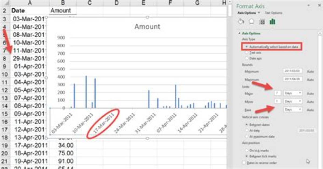Open the Size & Properties icon tab
Viewport: 323px width, 169px height.
[x=262, y=22]
